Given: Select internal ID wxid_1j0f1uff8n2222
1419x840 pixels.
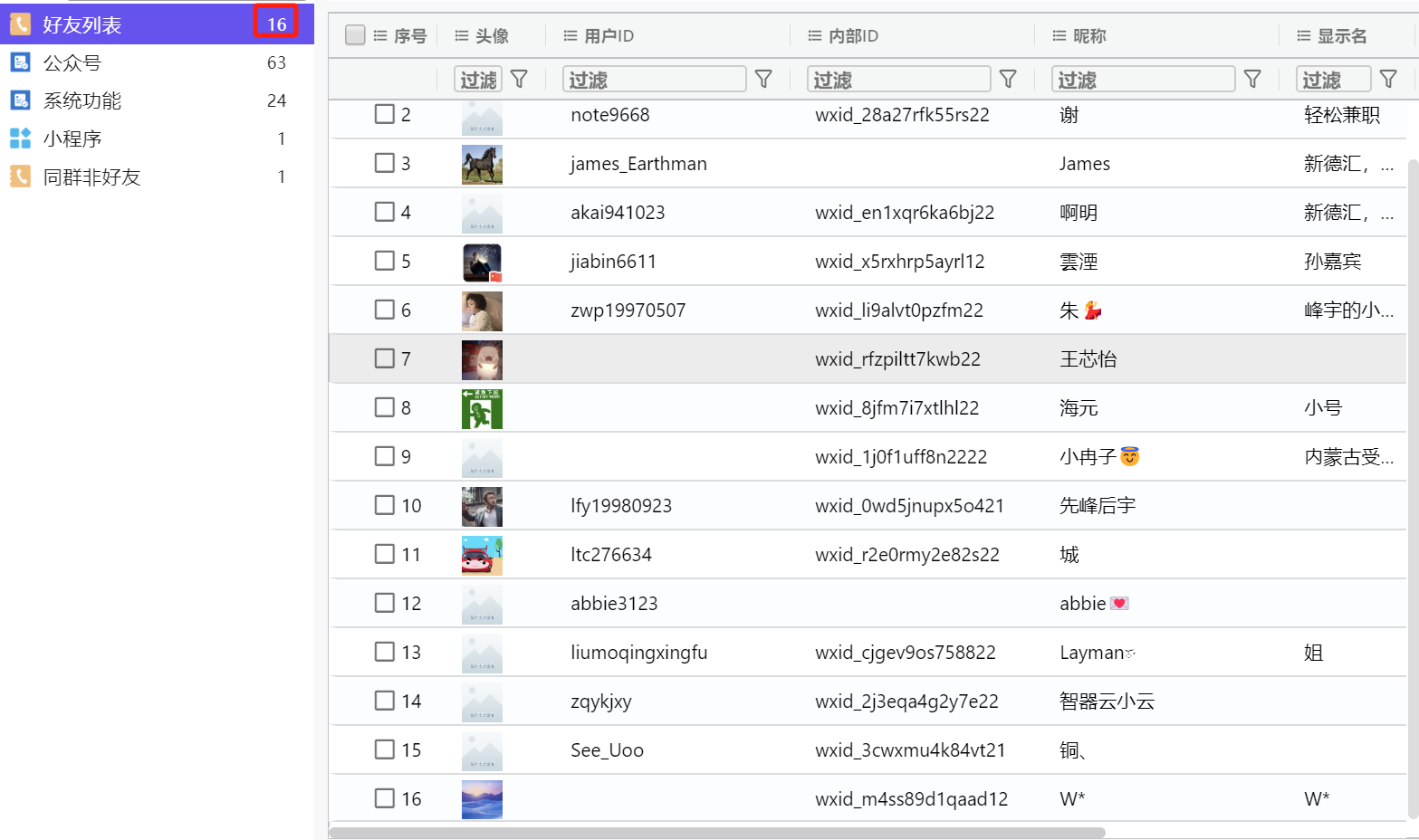Looking at the screenshot, I should pos(901,457).
